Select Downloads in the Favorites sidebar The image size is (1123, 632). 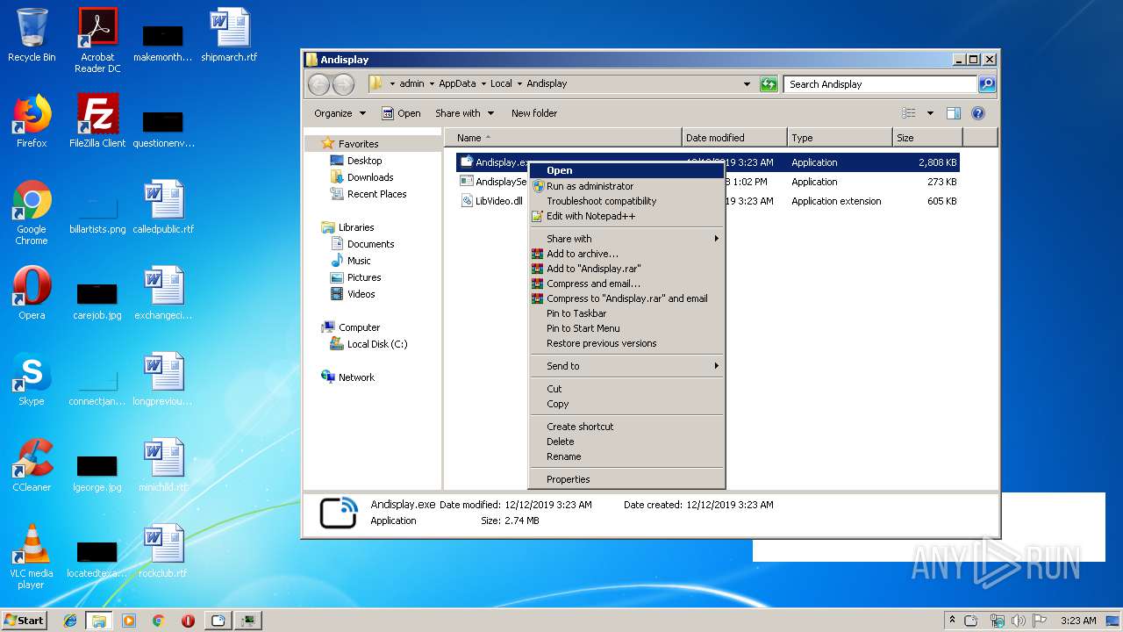(369, 177)
